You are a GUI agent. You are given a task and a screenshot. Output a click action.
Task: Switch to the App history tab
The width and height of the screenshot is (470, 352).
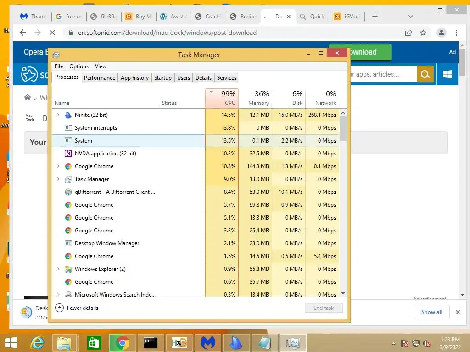pos(134,78)
